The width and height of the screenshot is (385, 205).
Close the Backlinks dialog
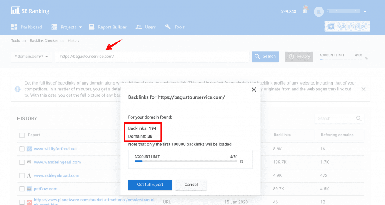tap(254, 90)
